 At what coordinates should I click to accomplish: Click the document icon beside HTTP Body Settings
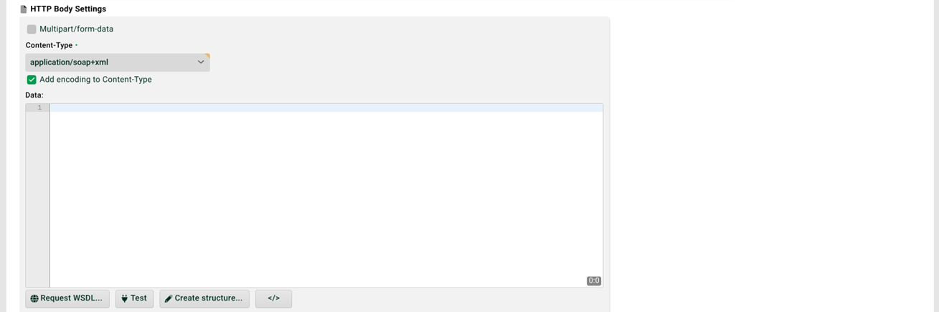24,9
